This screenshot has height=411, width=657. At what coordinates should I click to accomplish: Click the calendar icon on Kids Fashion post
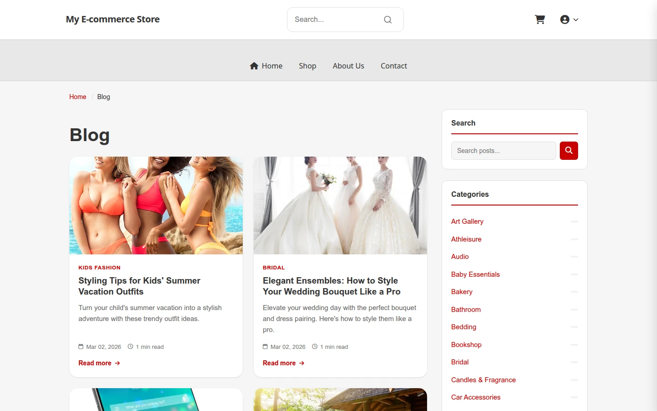pos(81,347)
